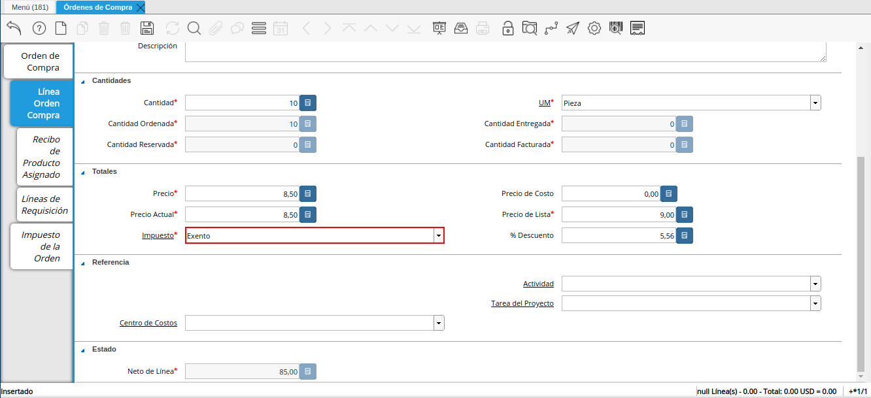Switch to the Orden de Compra tab

coord(40,61)
